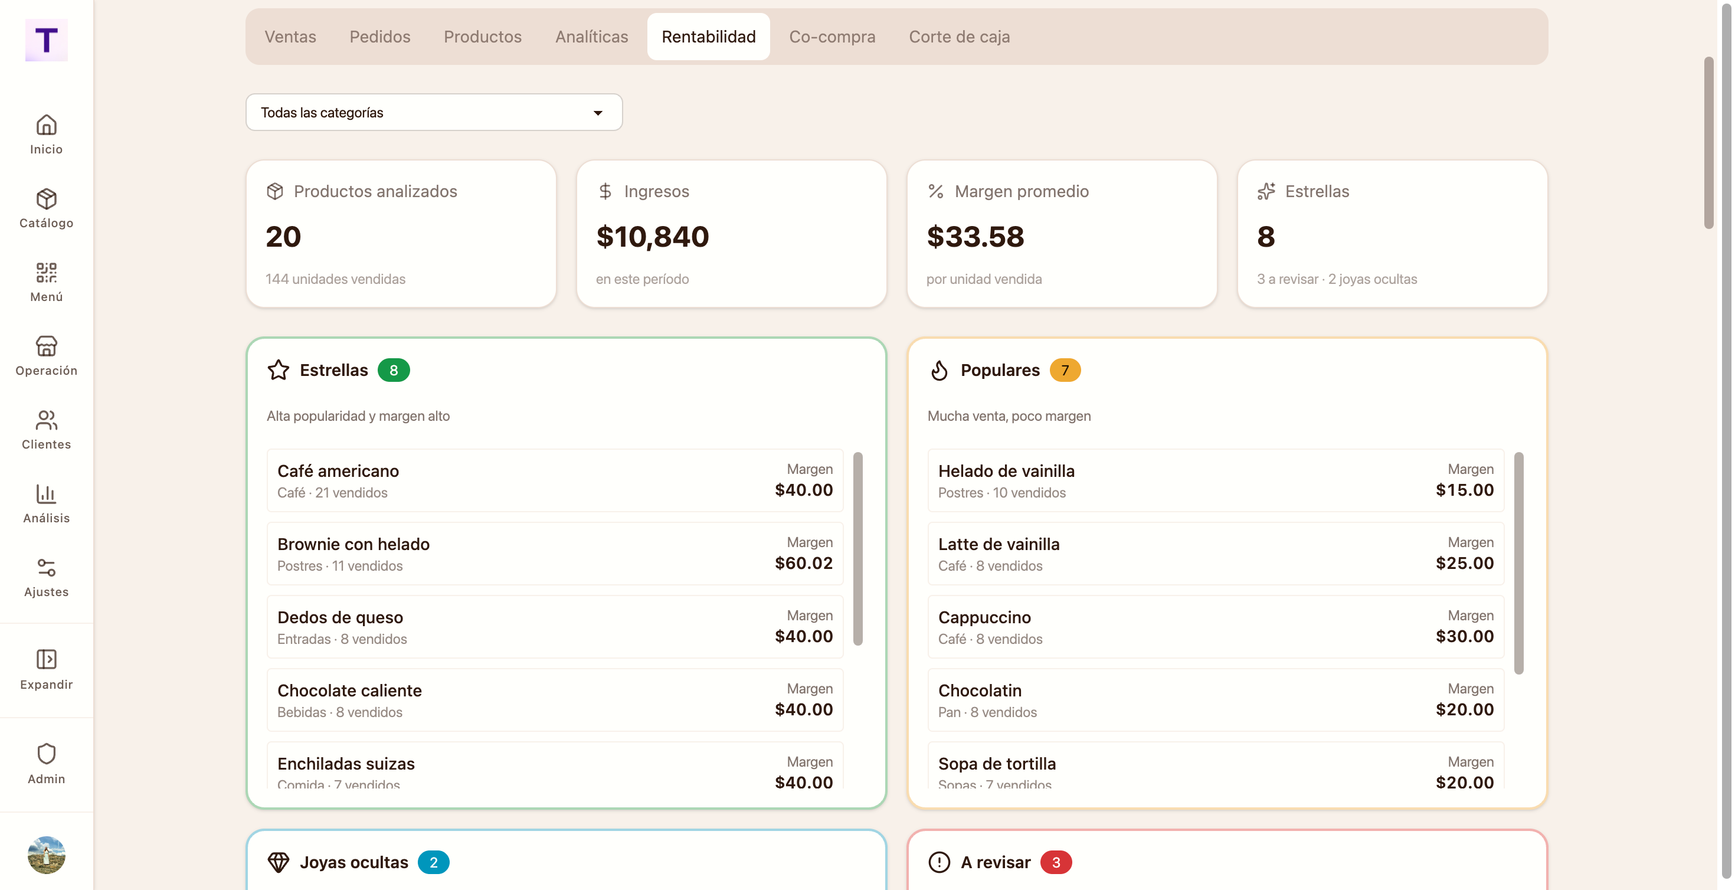The height and width of the screenshot is (890, 1735).
Task: Switch to the Ventas tab
Action: (x=290, y=37)
